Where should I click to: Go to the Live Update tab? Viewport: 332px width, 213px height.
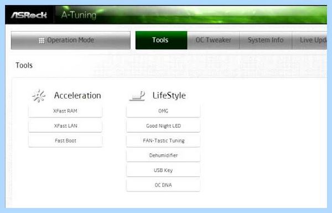(310, 40)
